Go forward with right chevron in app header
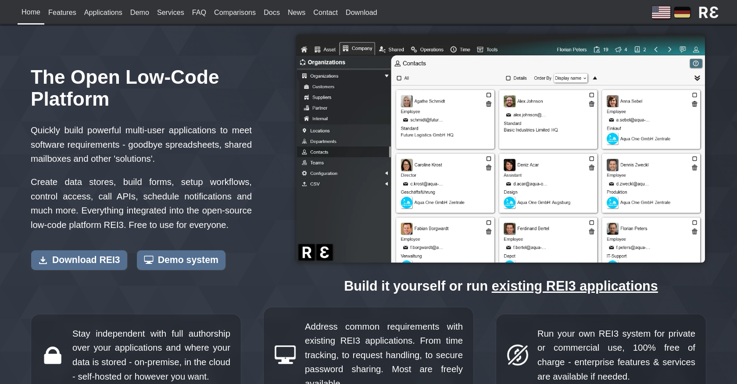 [x=669, y=50]
